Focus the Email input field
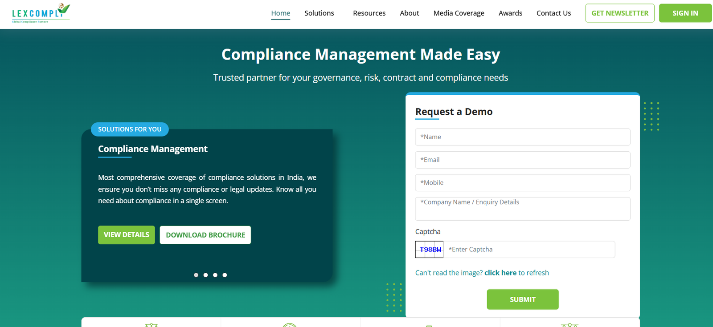This screenshot has height=327, width=713. 522,160
